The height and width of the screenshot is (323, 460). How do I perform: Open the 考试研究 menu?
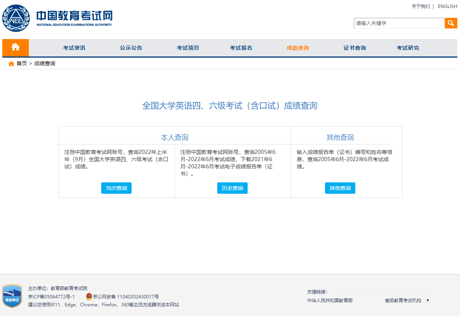tap(408, 48)
